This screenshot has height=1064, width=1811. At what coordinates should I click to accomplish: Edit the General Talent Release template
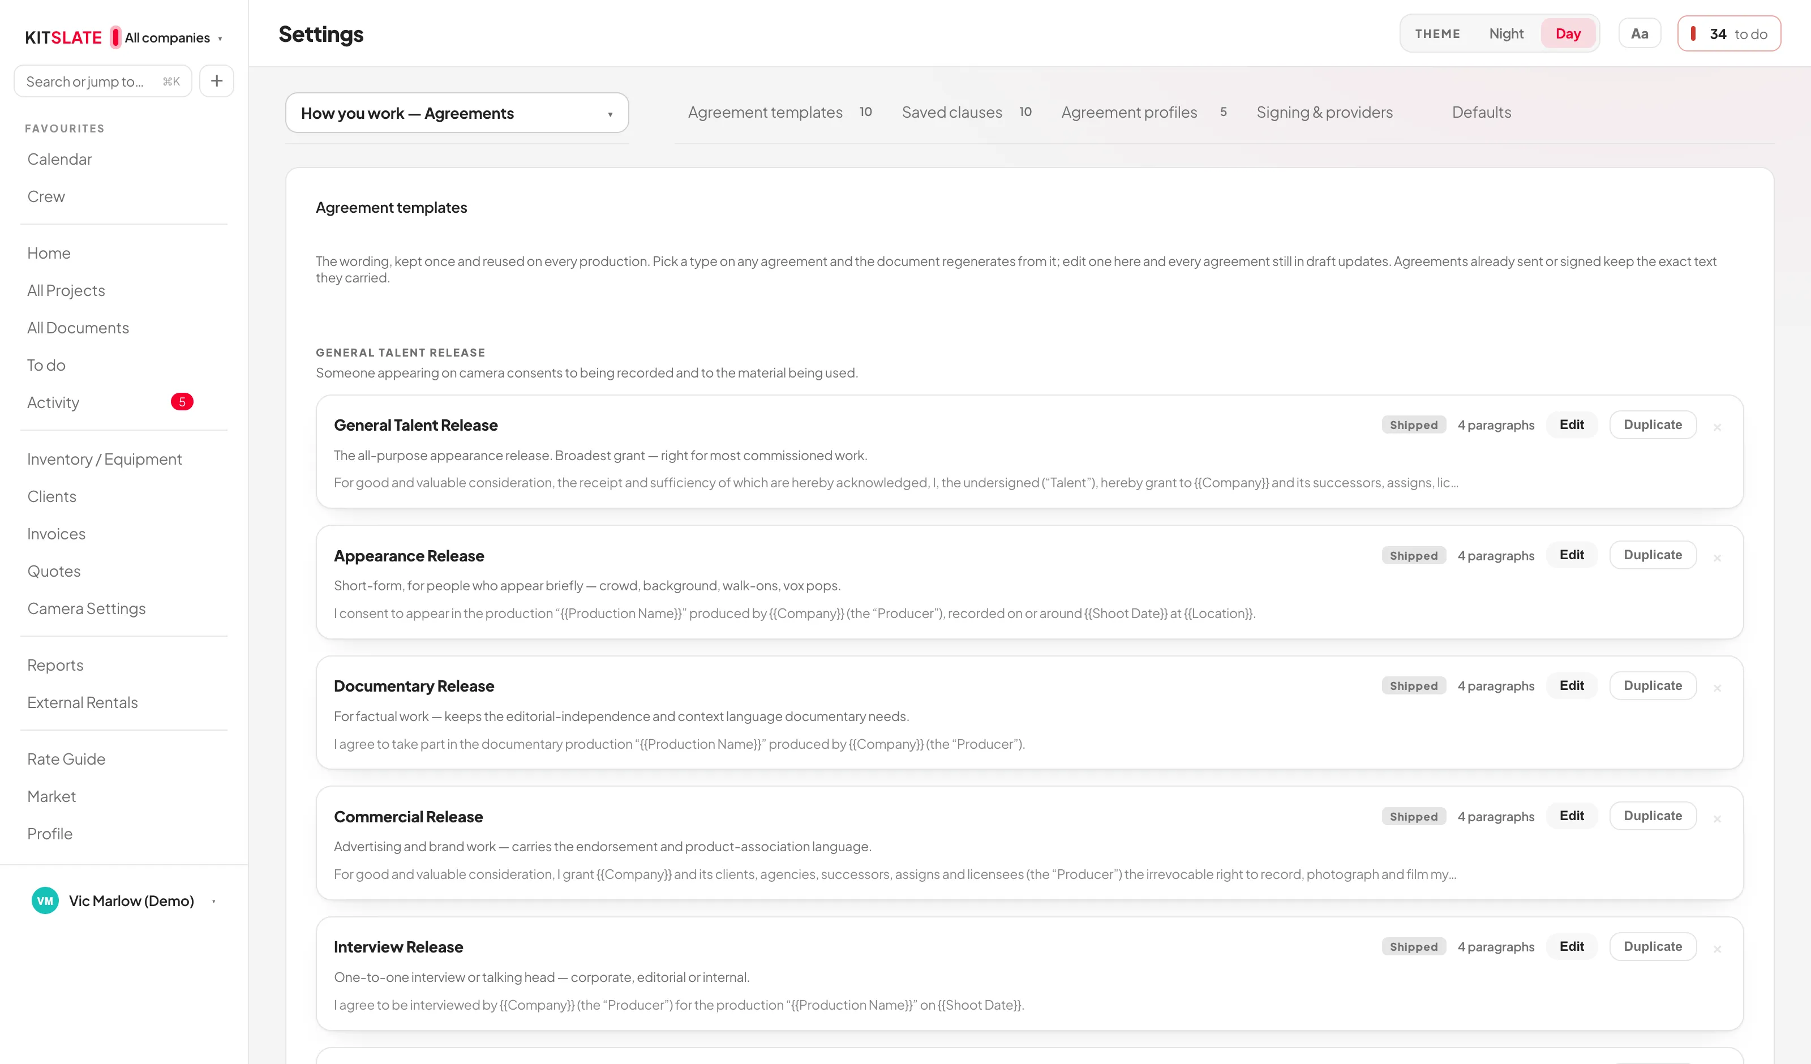coord(1572,425)
